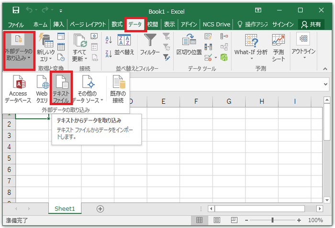Click the zoom out minus button
Screen dimensions: 335x228
pos(246,220)
